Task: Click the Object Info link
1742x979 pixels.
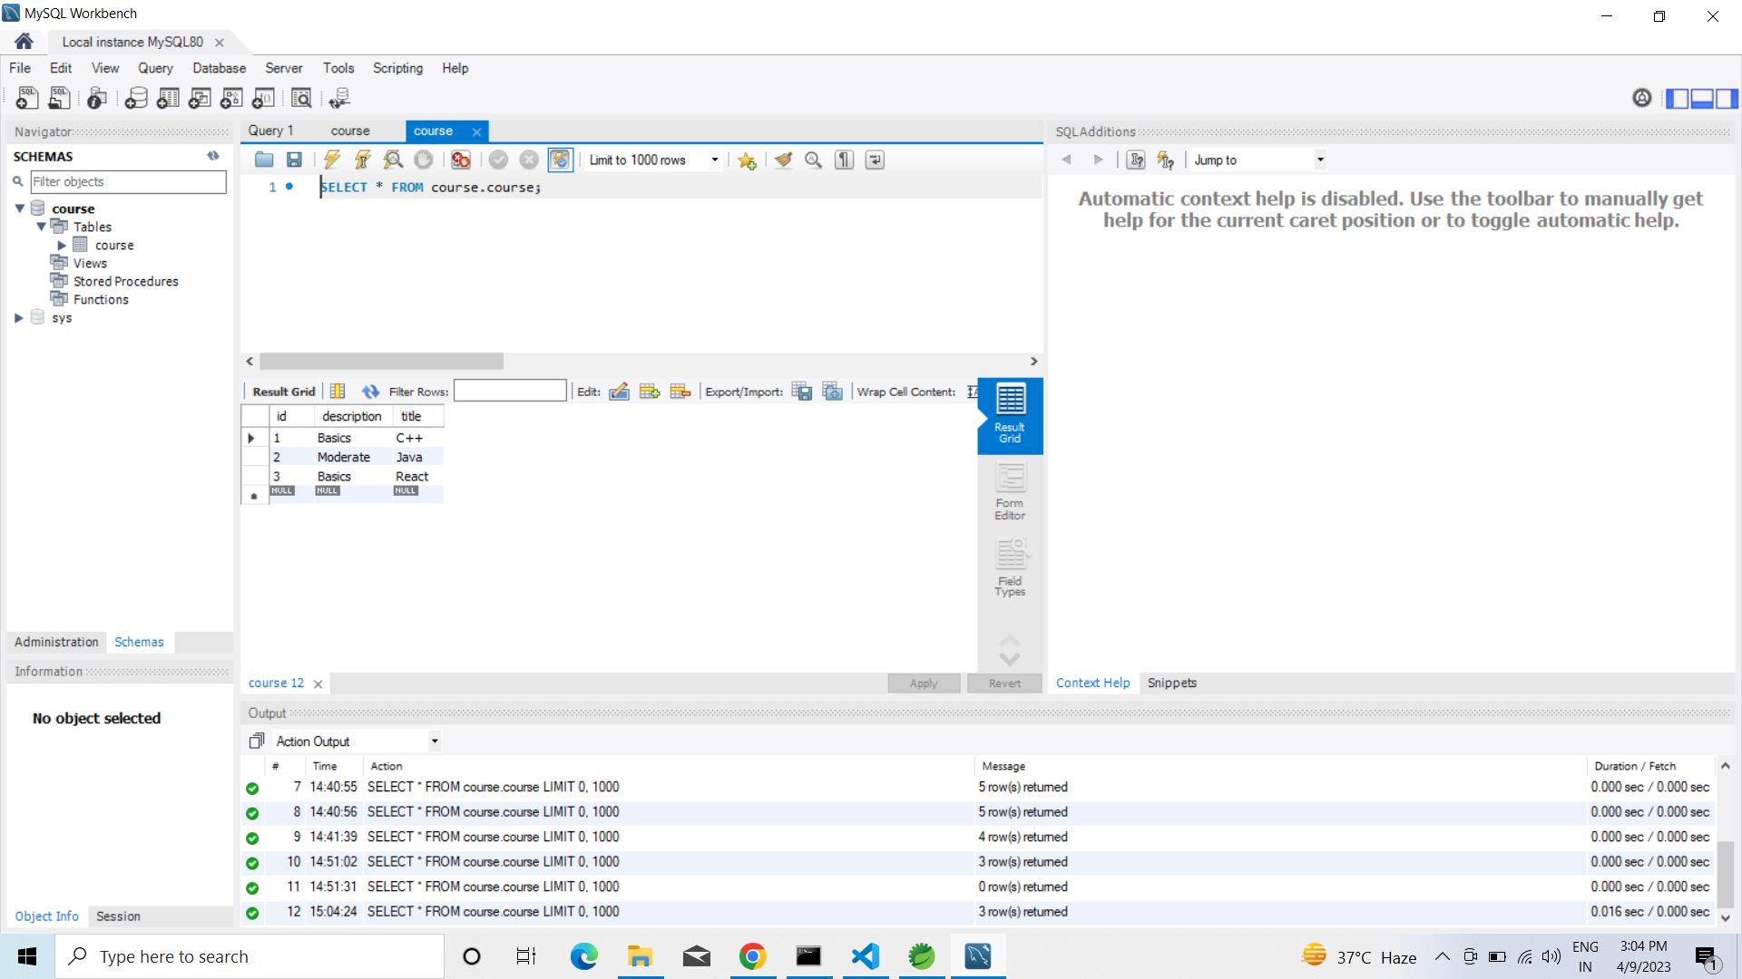Action: [46, 916]
